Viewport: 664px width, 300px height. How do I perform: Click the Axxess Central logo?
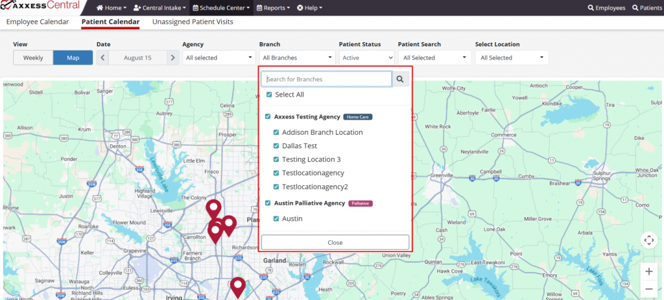pos(40,6)
